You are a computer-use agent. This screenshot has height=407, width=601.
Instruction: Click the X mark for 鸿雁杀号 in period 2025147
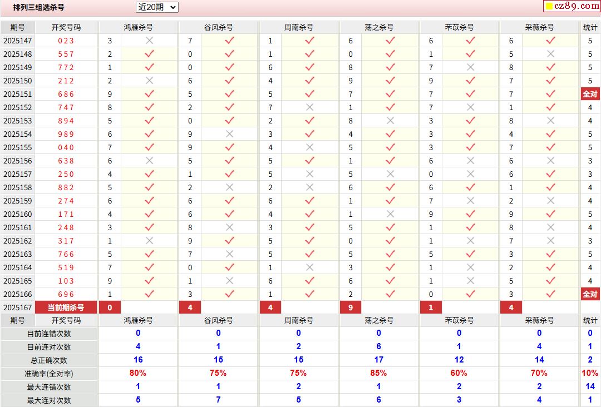[x=150, y=41]
